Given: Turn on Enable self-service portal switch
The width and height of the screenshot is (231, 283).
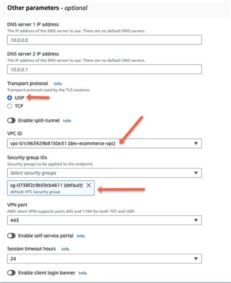Looking at the screenshot, I should coord(11,236).
